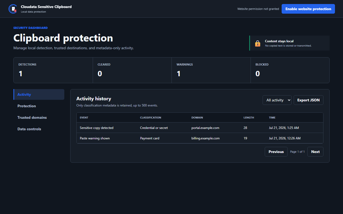The height and width of the screenshot is (214, 343).
Task: Click the billing.example.com domain cell
Action: click(206, 138)
